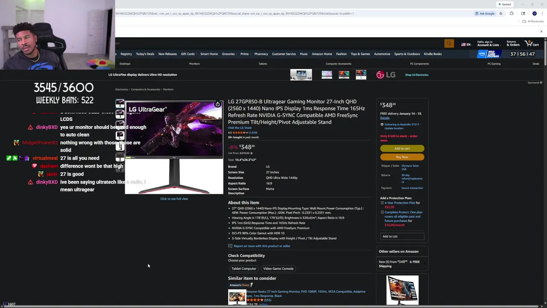The height and width of the screenshot is (308, 547).
Task: Click the Sponsored info icon
Action: coord(541,83)
